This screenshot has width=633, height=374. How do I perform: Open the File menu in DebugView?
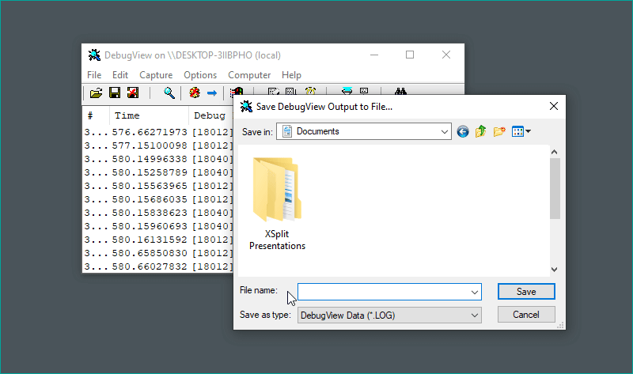coord(94,75)
